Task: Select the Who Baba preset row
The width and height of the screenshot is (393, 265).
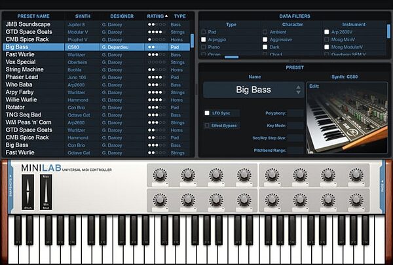Action: (96, 84)
